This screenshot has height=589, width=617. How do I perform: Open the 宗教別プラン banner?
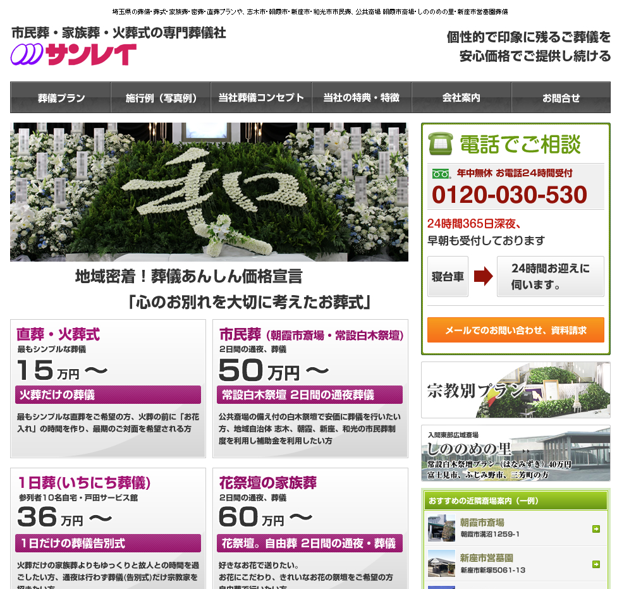pos(515,390)
